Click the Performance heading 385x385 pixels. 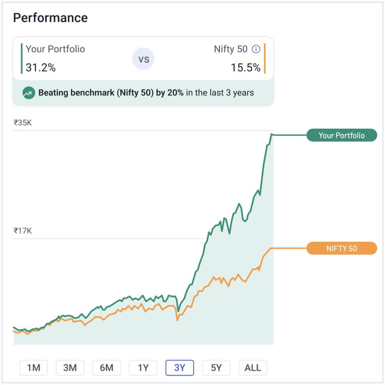coord(50,18)
